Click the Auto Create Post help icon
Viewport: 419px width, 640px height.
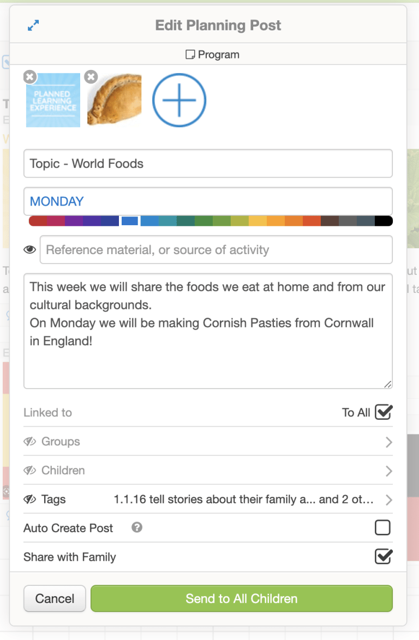click(137, 527)
